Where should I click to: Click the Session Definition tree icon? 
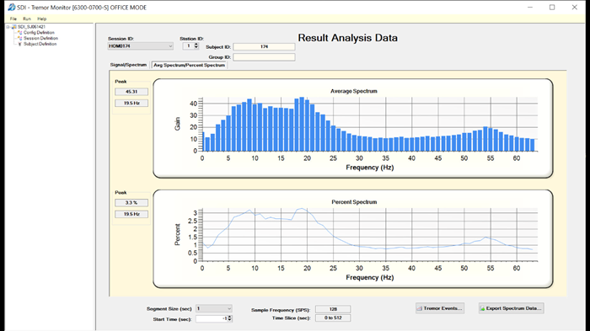pos(20,39)
